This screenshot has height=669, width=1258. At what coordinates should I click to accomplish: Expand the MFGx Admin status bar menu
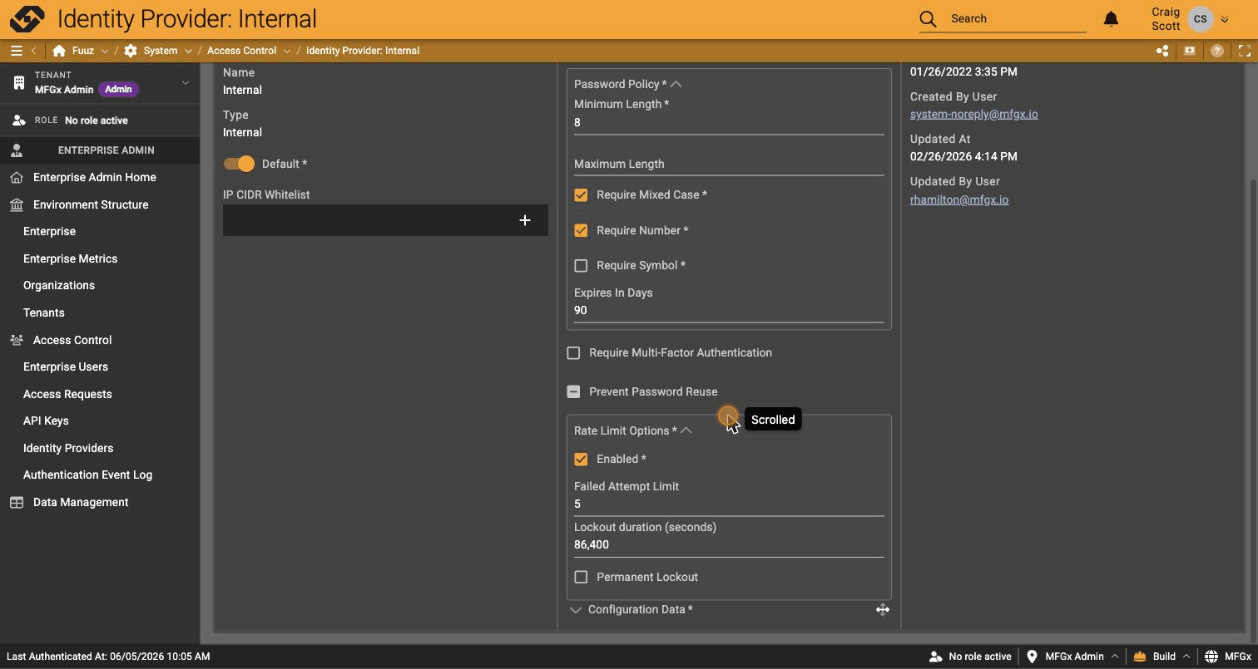click(x=1115, y=657)
